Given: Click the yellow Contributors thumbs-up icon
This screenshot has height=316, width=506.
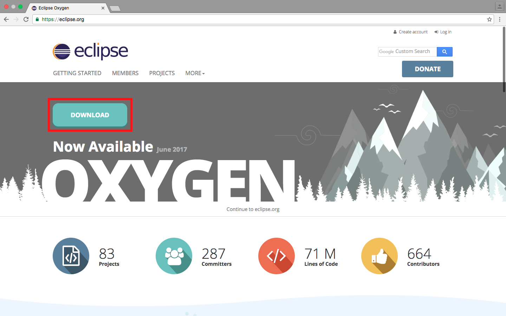Looking at the screenshot, I should coord(379,256).
